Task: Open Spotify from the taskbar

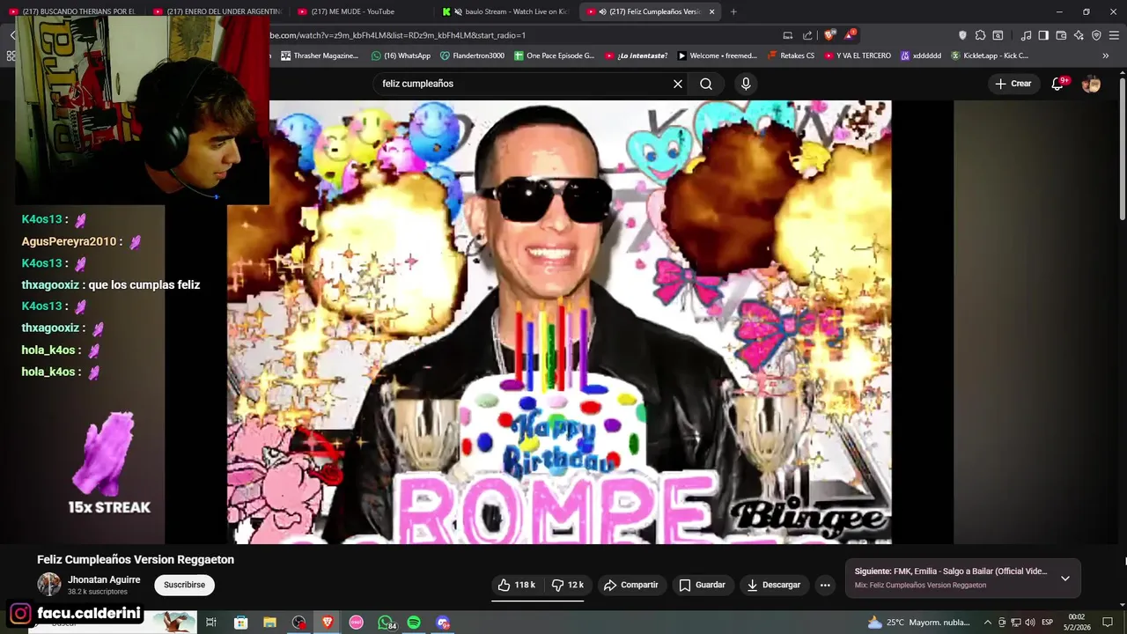Action: pos(414,623)
